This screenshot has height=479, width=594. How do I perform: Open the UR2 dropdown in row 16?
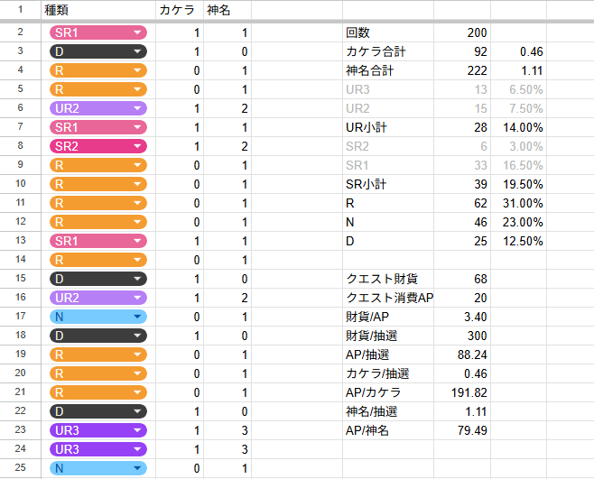(97, 298)
